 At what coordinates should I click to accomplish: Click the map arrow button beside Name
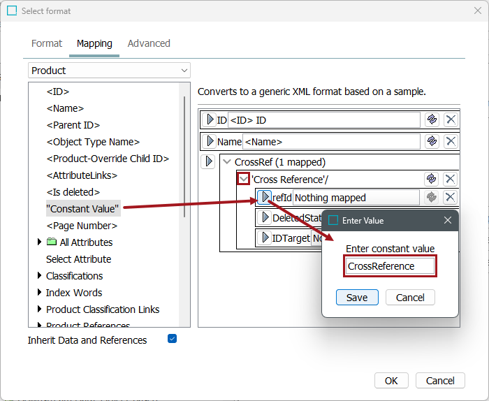[208, 142]
